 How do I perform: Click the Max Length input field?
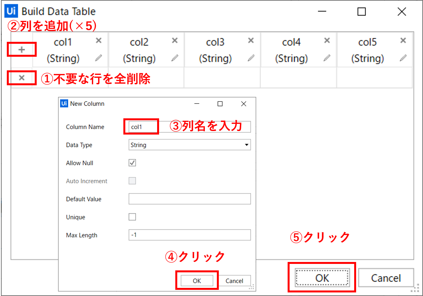tap(190, 235)
